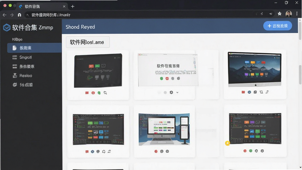Click yellow badge on bottom-right dark card

[x=228, y=143]
